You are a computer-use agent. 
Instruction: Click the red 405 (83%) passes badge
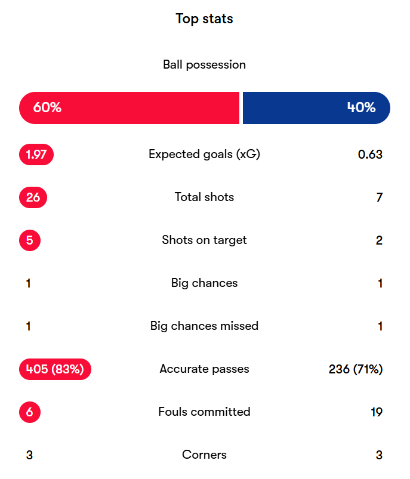click(x=55, y=369)
